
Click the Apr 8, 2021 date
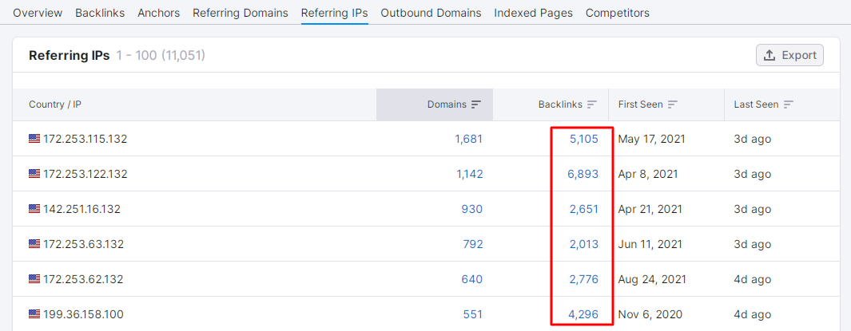(x=648, y=174)
